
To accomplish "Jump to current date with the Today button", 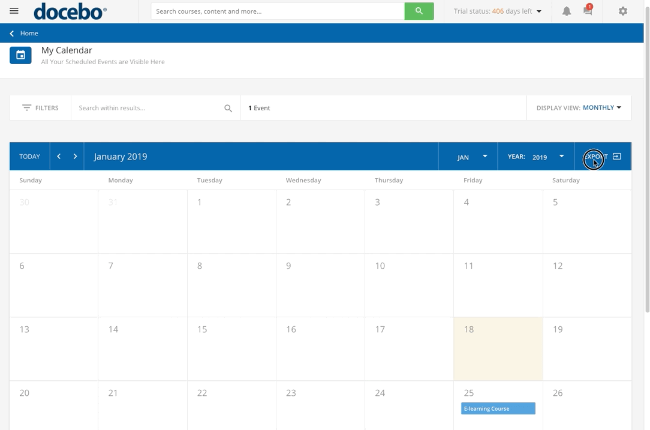I will pyautogui.click(x=29, y=156).
